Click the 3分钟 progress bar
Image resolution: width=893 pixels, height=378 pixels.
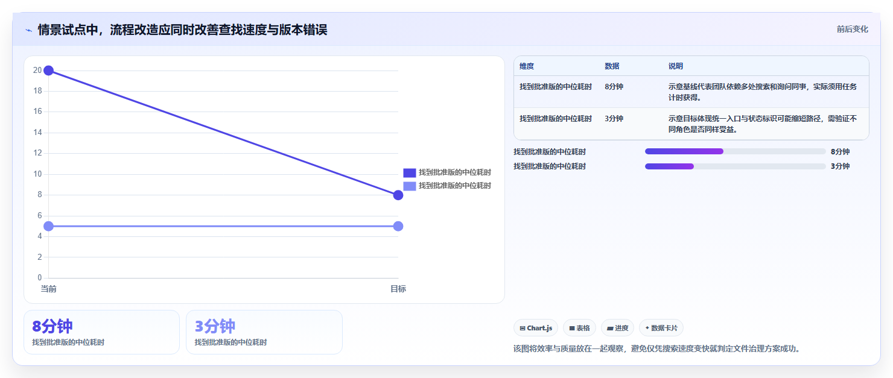pos(735,166)
